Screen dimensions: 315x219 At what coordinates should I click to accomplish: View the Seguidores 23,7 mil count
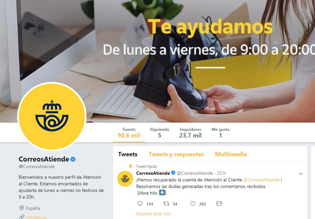tap(191, 133)
